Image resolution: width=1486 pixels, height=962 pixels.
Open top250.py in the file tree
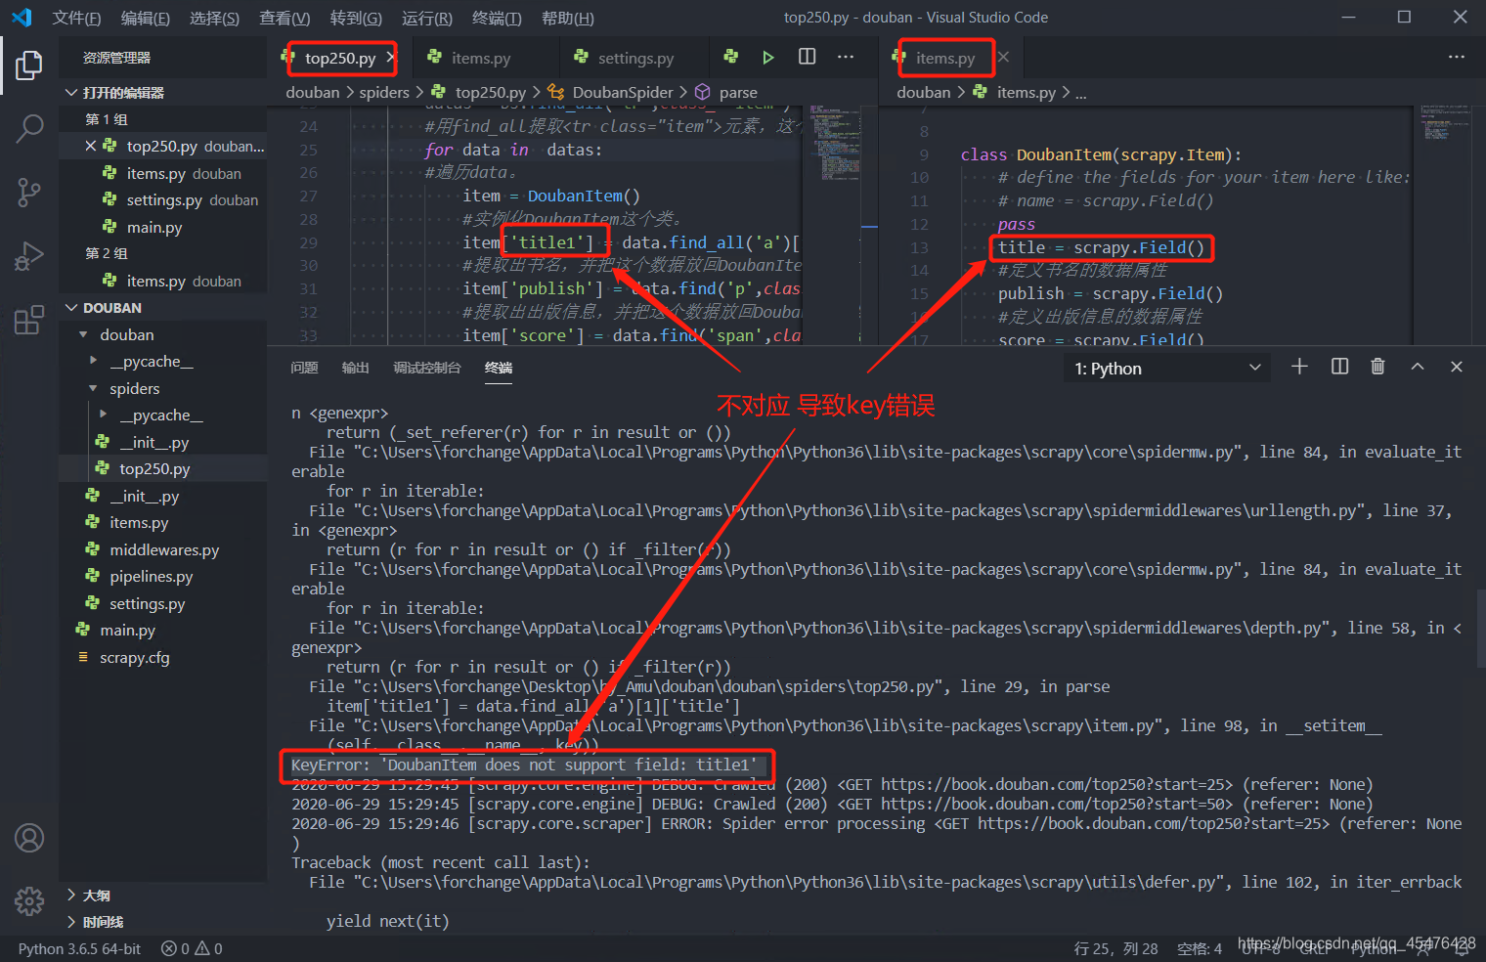tap(162, 468)
